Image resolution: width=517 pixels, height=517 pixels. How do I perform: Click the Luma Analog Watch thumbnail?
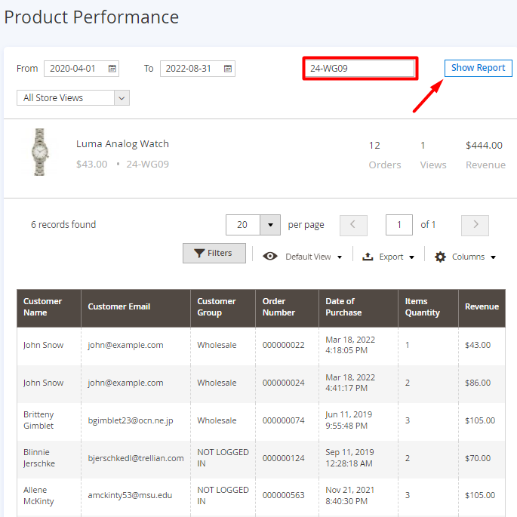click(x=40, y=152)
